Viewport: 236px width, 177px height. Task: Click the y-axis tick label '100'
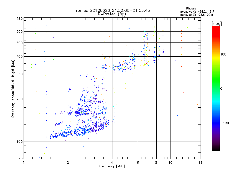click(x=19, y=142)
